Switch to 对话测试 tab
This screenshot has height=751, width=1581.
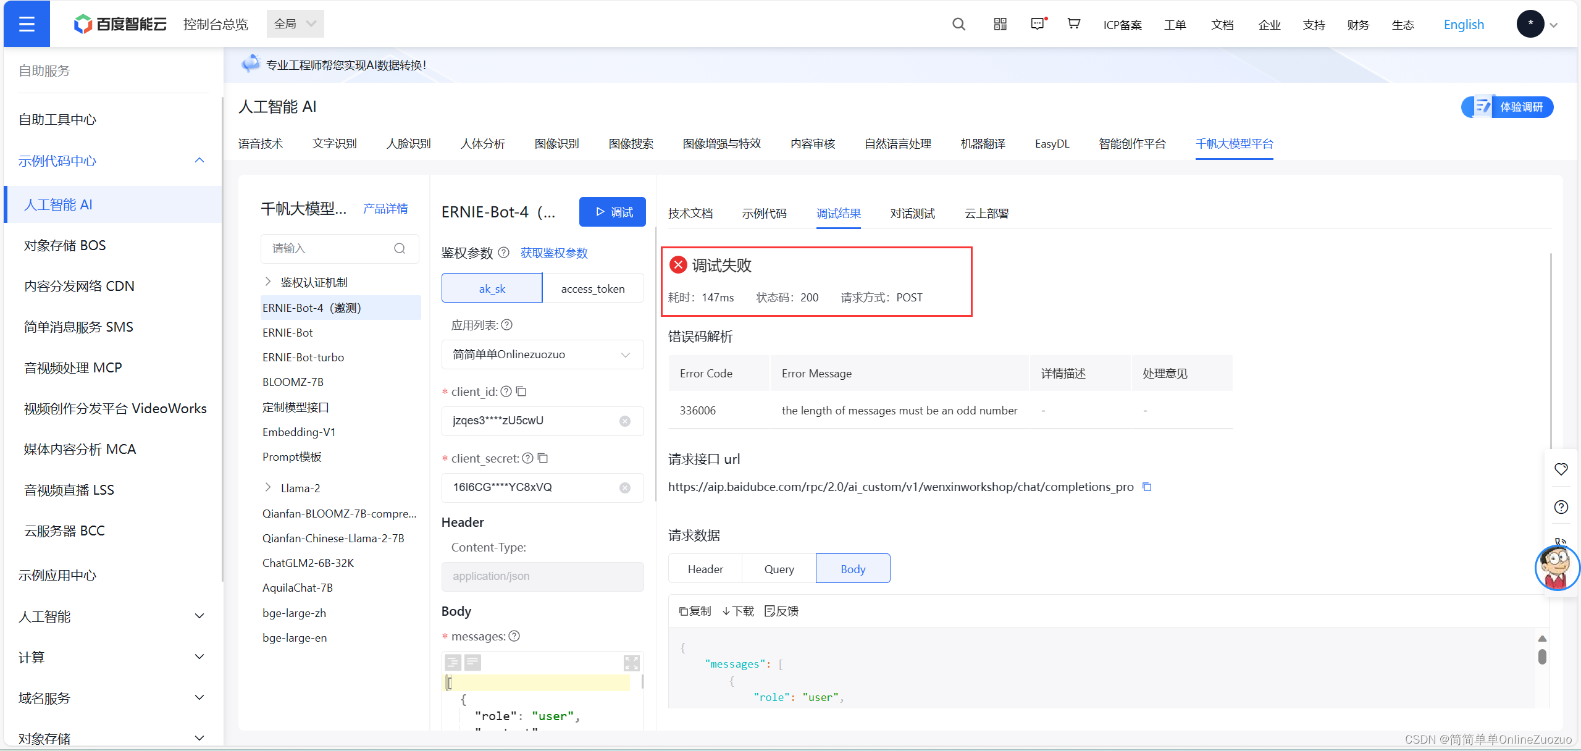913,212
